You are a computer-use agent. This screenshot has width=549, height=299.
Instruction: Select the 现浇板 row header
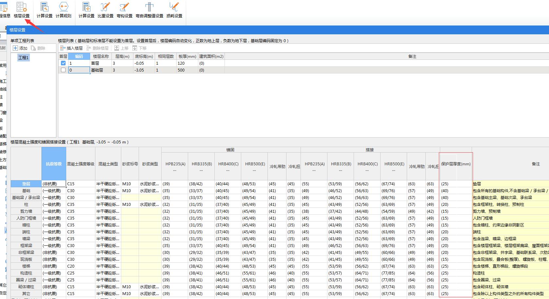[26, 259]
